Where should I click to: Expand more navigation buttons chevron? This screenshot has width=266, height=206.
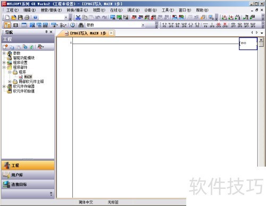[x=51, y=194]
